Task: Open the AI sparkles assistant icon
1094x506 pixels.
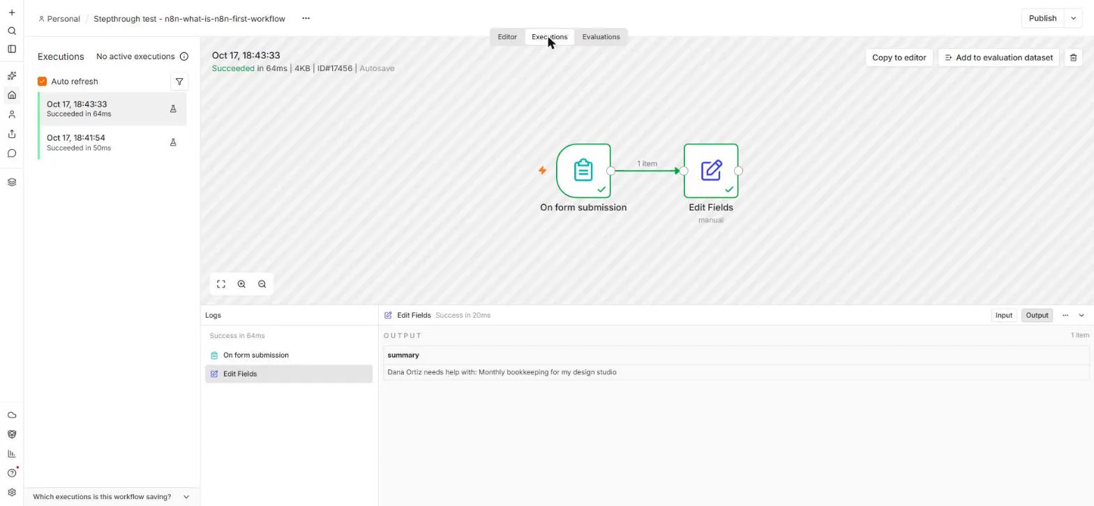Action: pos(12,76)
